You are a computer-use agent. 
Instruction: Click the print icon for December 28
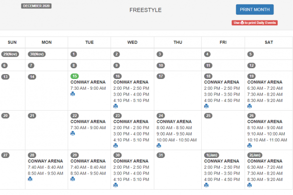click(30, 179)
